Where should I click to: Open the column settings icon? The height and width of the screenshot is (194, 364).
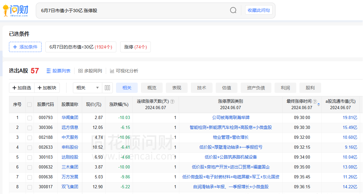click(x=107, y=88)
